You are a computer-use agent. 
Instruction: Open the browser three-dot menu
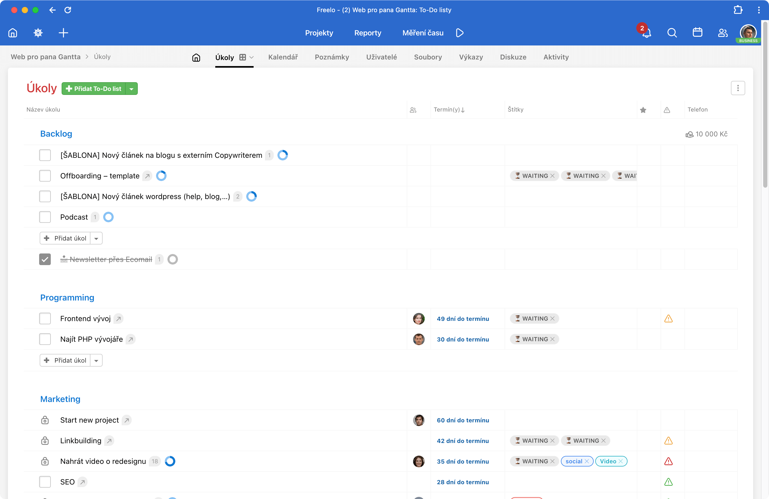pos(759,10)
